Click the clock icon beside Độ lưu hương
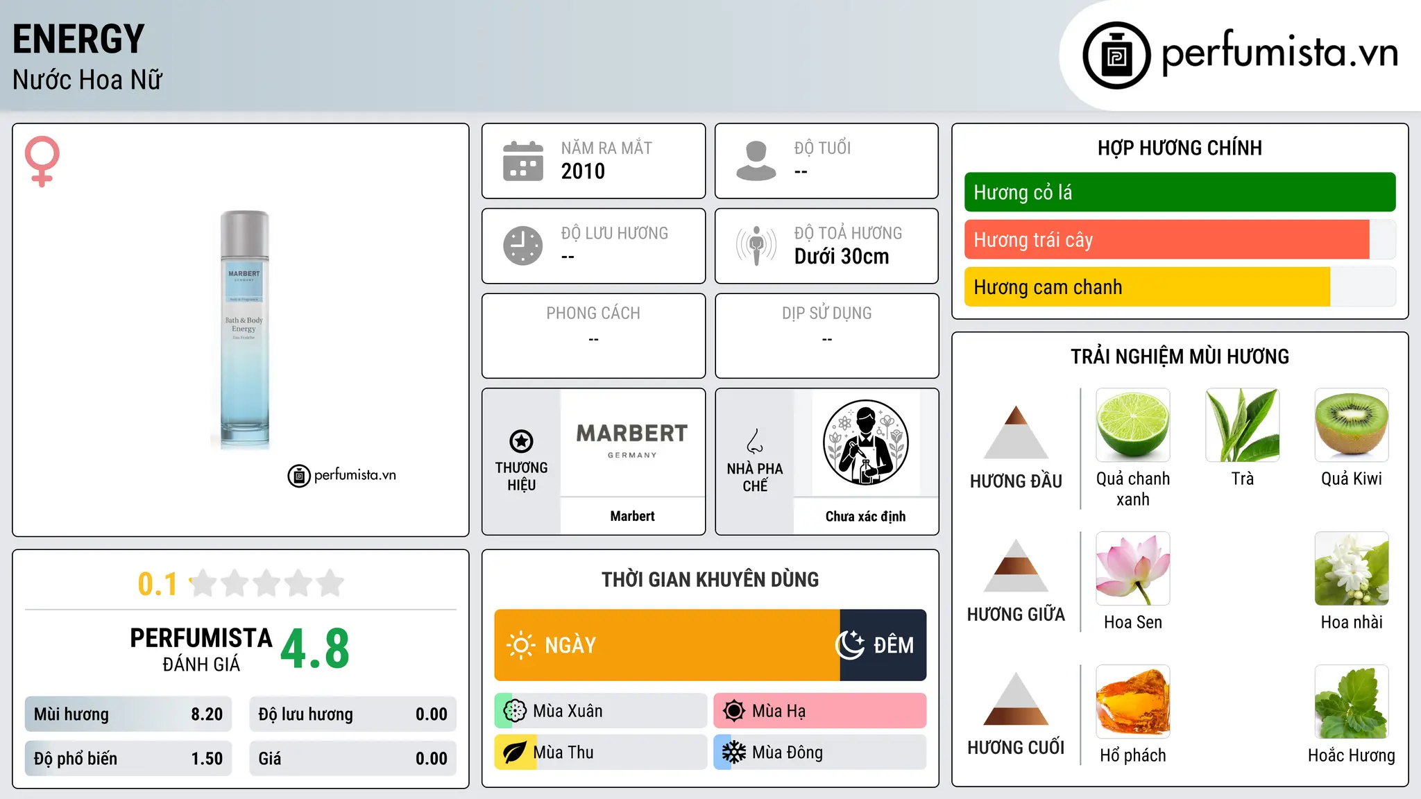This screenshot has height=799, width=1421. click(x=523, y=246)
